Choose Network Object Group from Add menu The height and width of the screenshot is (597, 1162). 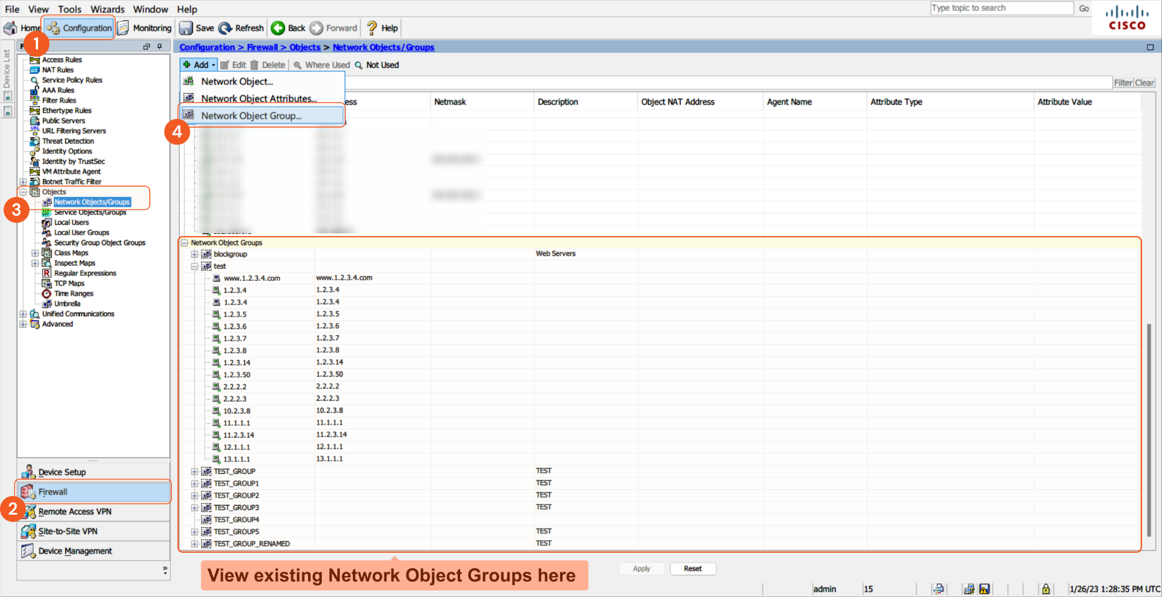251,116
